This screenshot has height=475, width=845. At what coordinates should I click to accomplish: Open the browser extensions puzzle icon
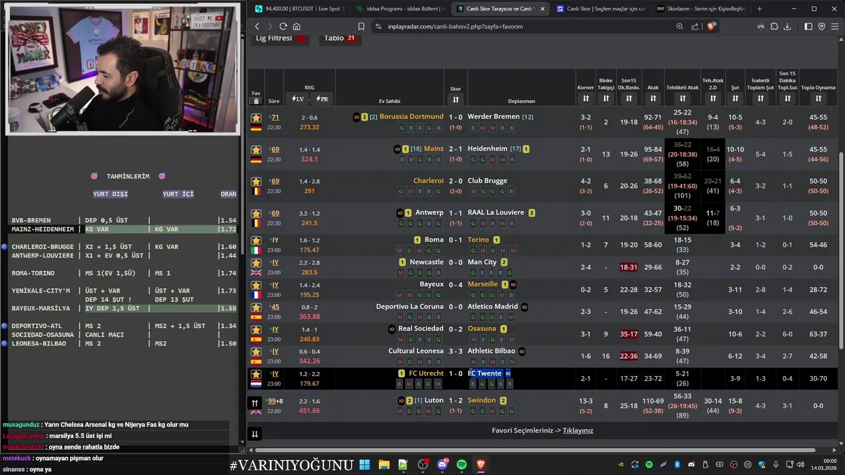tap(774, 26)
